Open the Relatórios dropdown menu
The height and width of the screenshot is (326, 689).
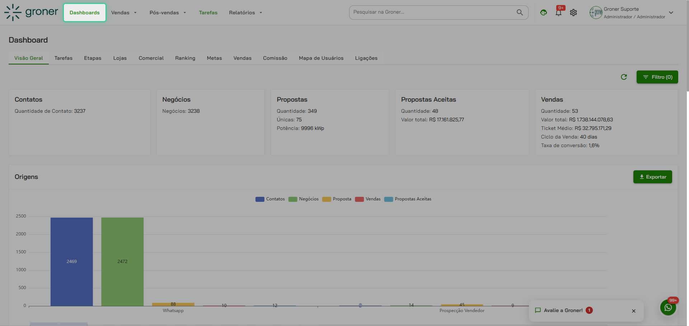click(245, 13)
